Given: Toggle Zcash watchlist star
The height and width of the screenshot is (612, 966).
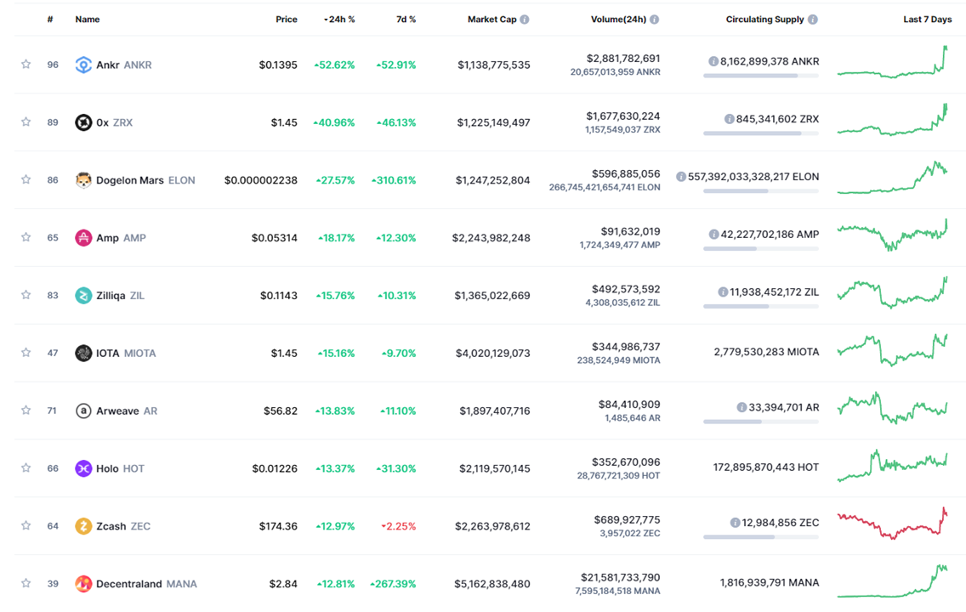Looking at the screenshot, I should coord(26,526).
